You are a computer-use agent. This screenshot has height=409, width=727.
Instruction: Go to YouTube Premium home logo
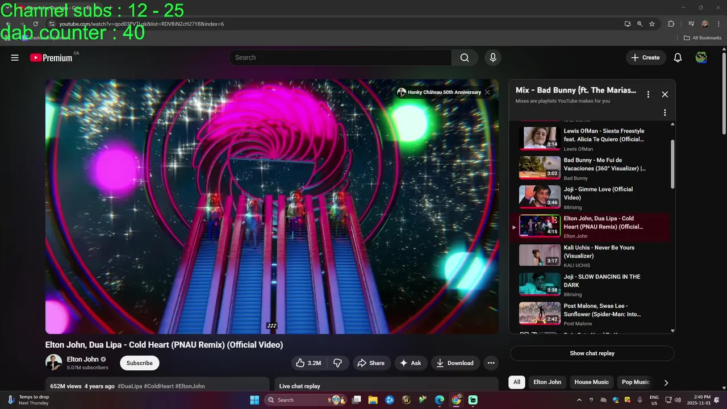(x=51, y=57)
